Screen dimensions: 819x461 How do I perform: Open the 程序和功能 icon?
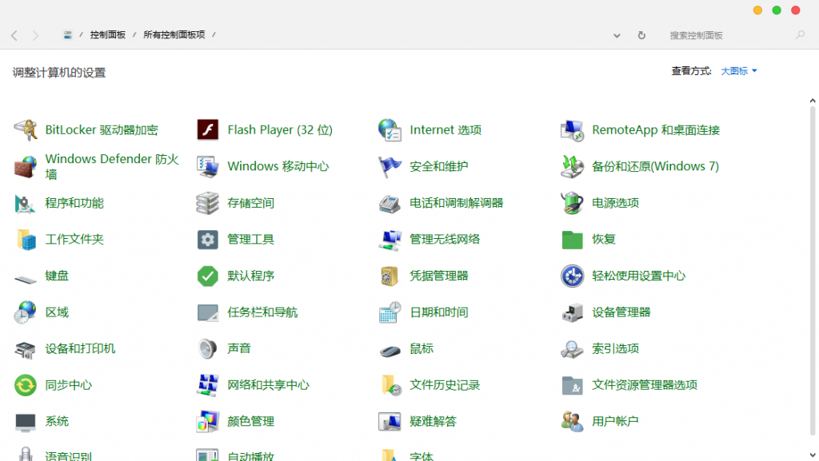(x=25, y=203)
